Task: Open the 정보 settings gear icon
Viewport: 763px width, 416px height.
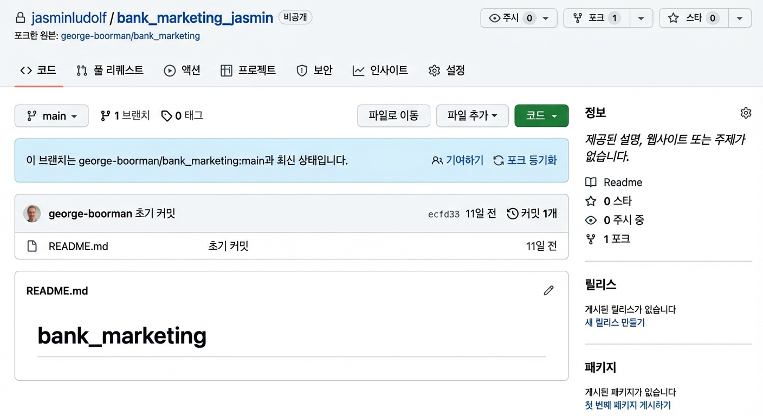Action: (746, 113)
